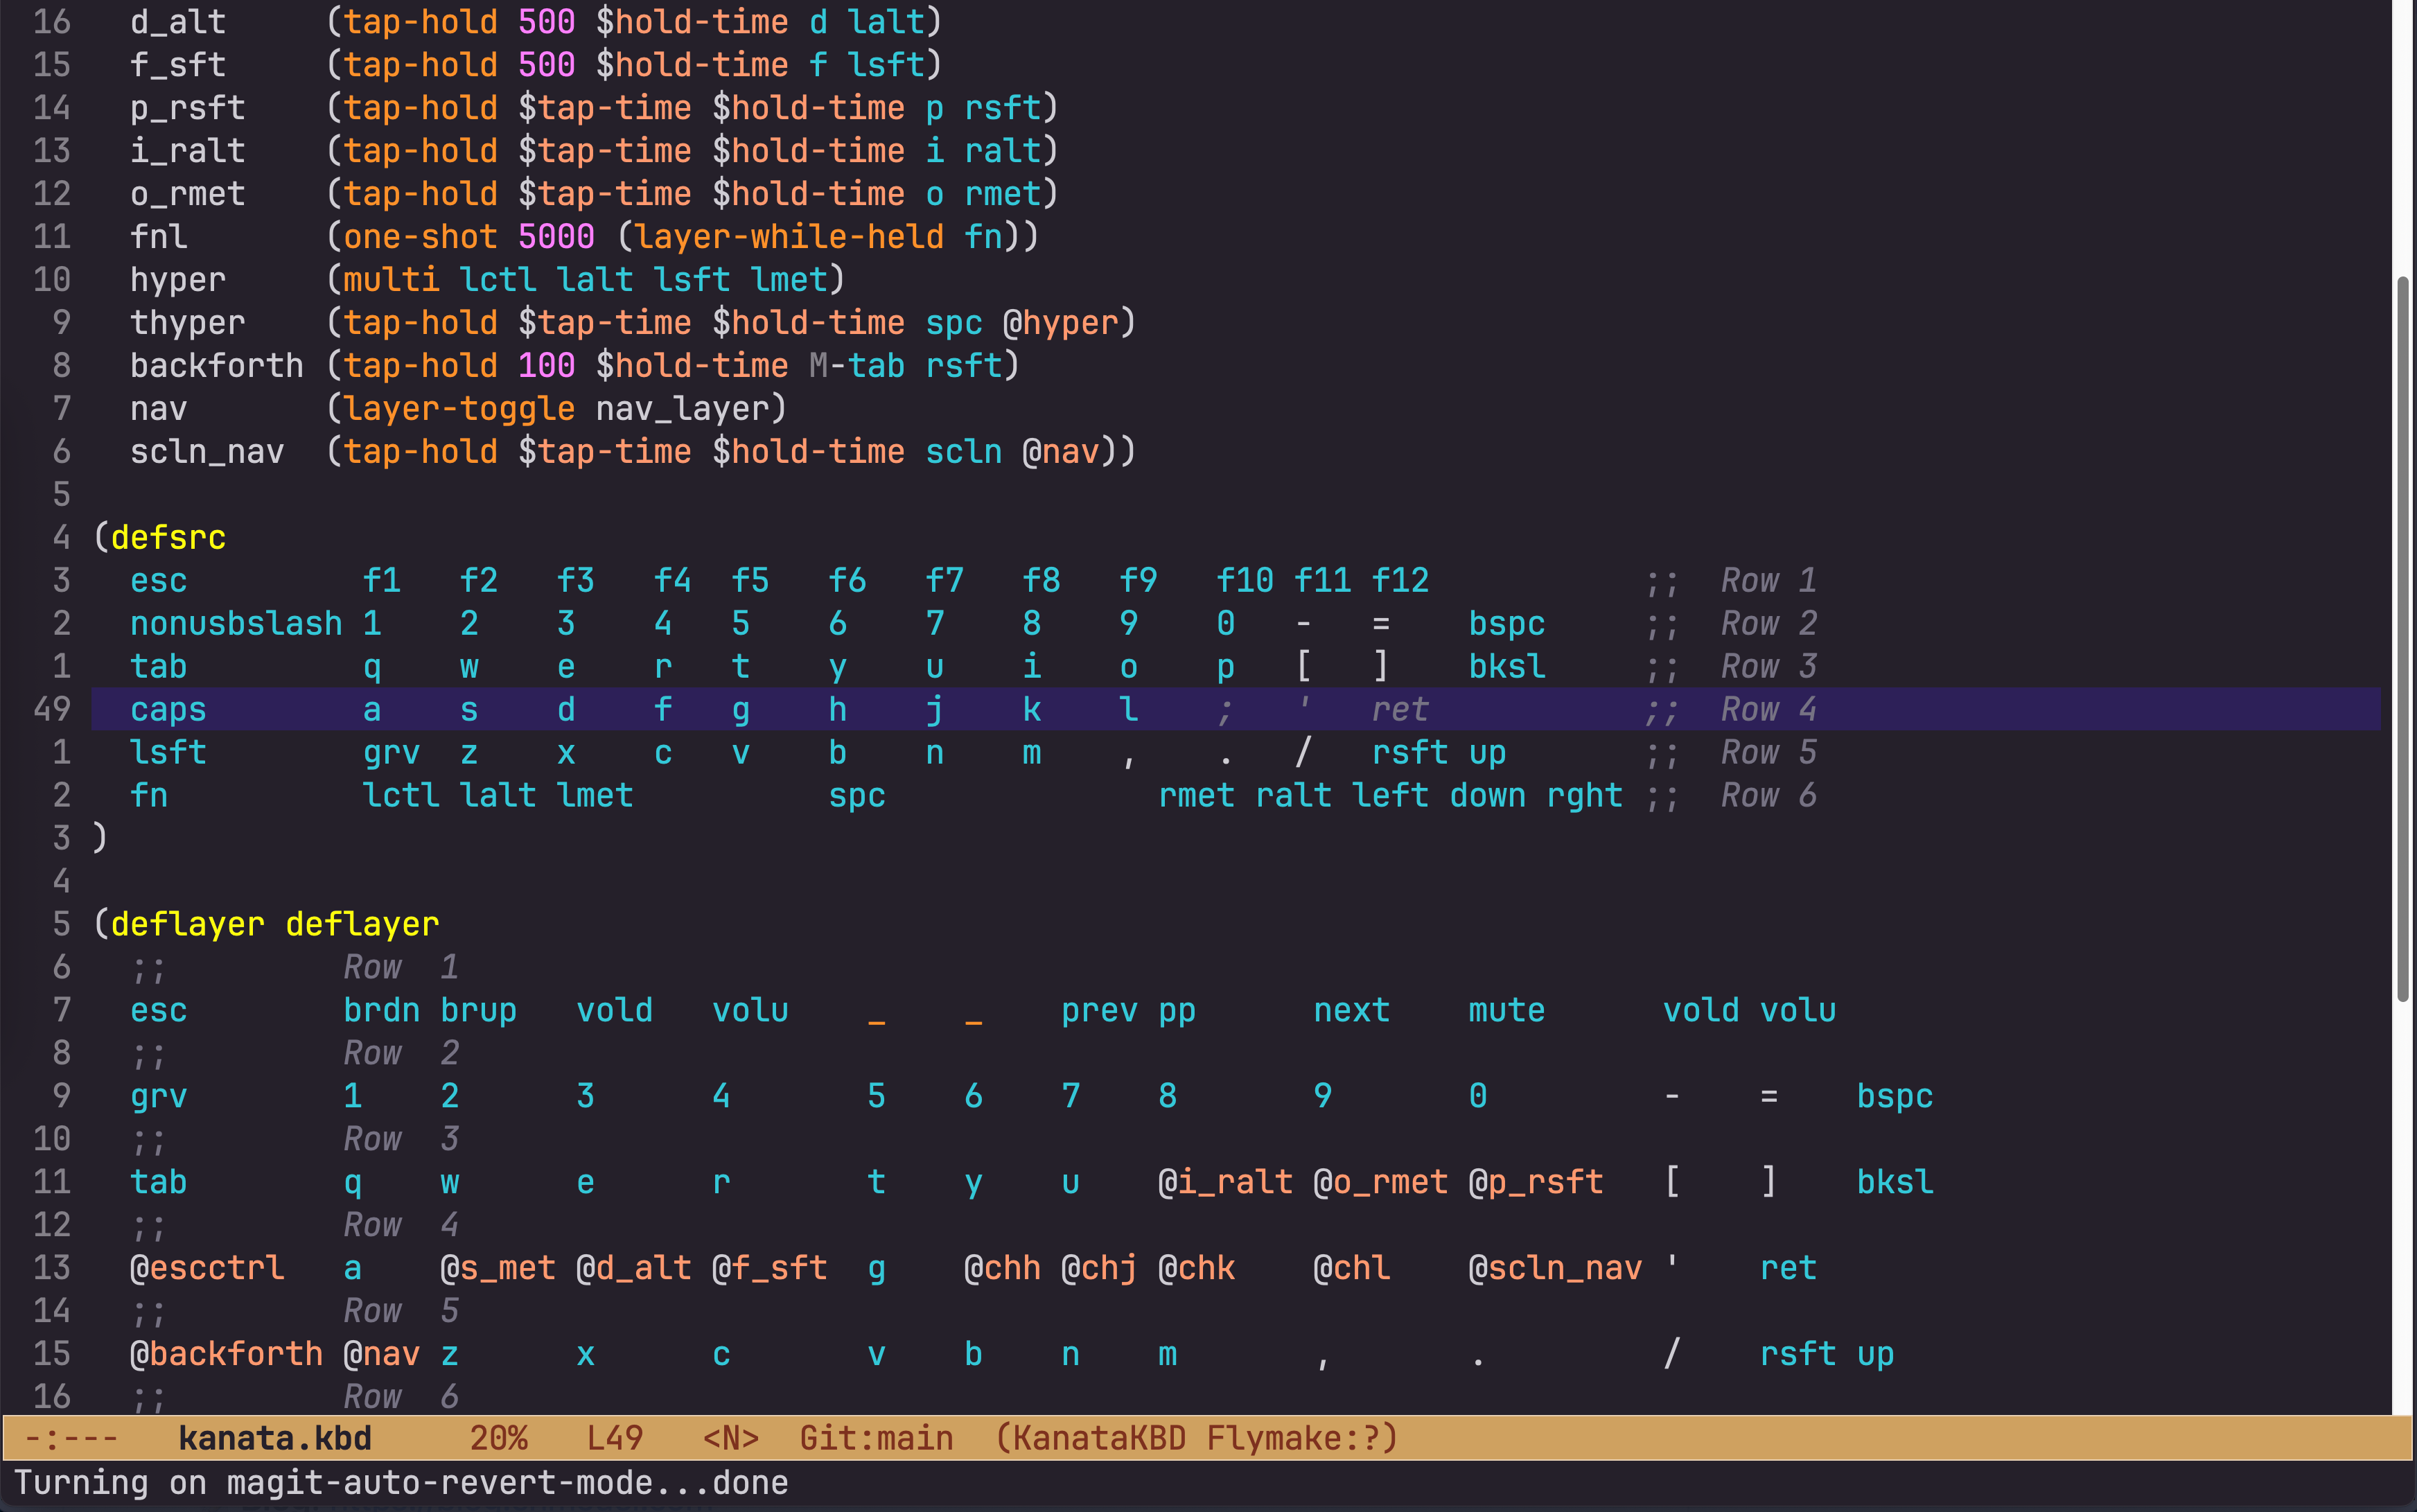
Task: Click the Git:main branch indicator
Action: [x=876, y=1438]
